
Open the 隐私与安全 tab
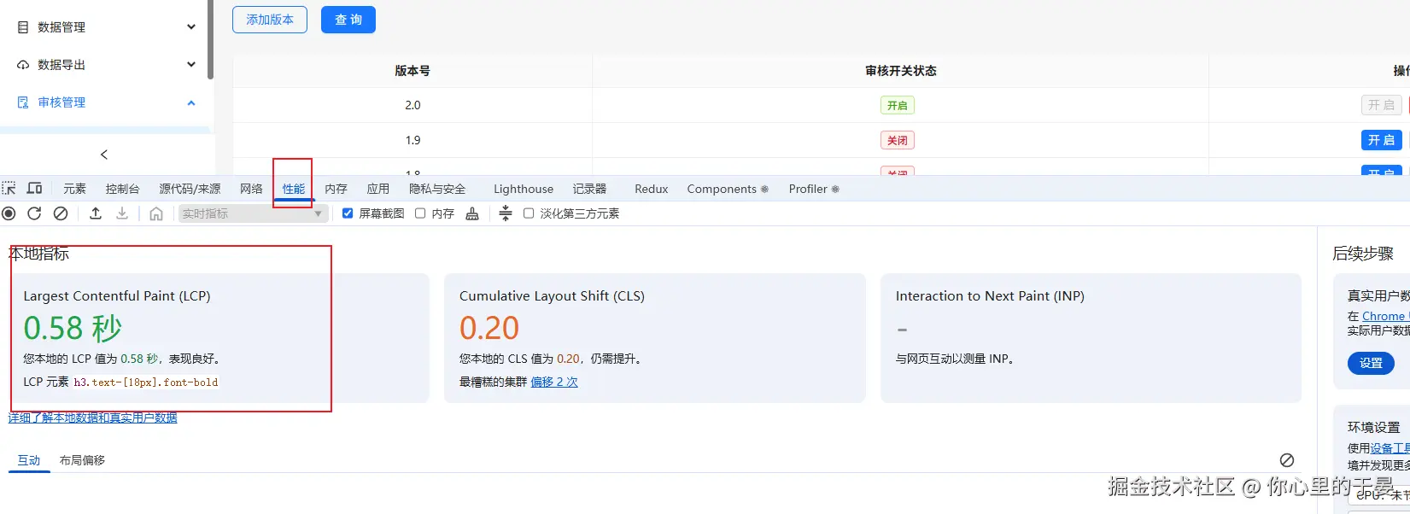click(437, 189)
